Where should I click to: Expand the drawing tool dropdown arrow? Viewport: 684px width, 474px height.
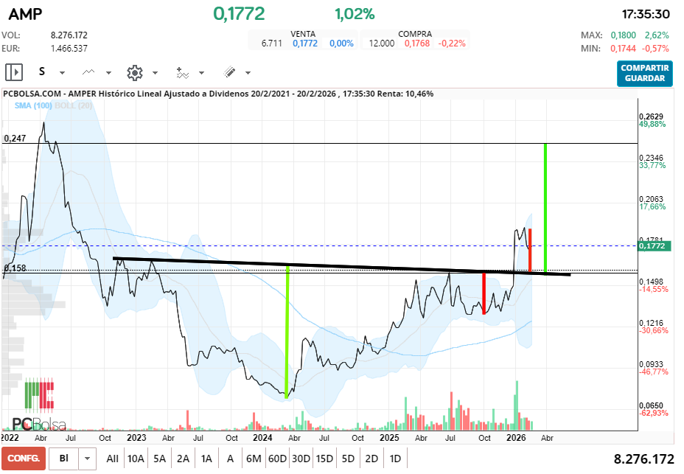pos(247,72)
